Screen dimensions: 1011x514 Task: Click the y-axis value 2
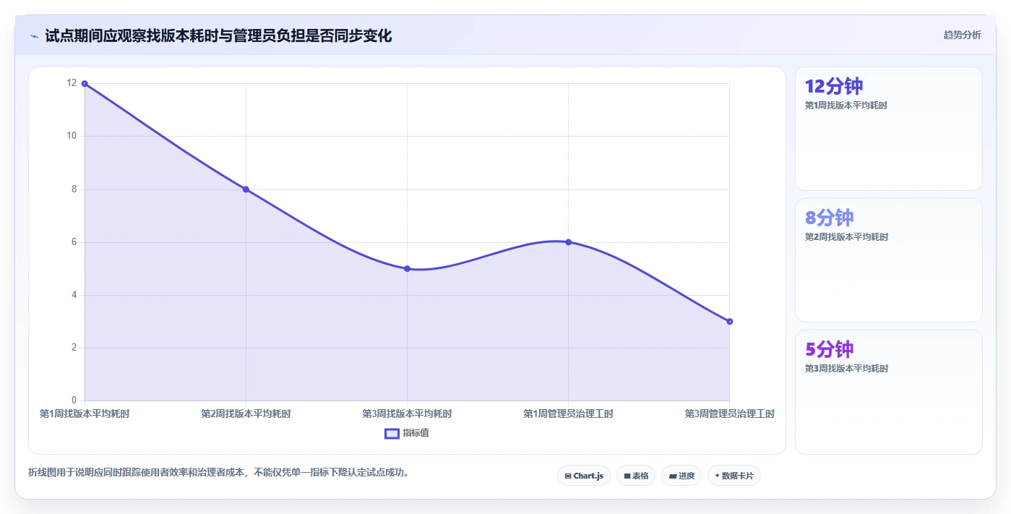point(74,347)
